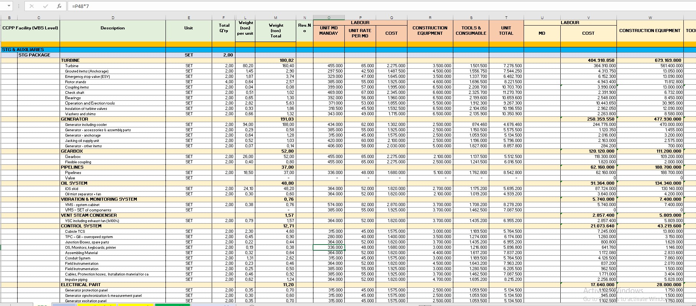This screenshot has width=696, height=306.
Task: Switch to the light blue sheet tab
Action: [64, 304]
